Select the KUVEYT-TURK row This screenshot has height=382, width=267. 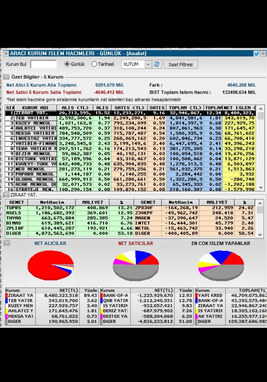131,164
